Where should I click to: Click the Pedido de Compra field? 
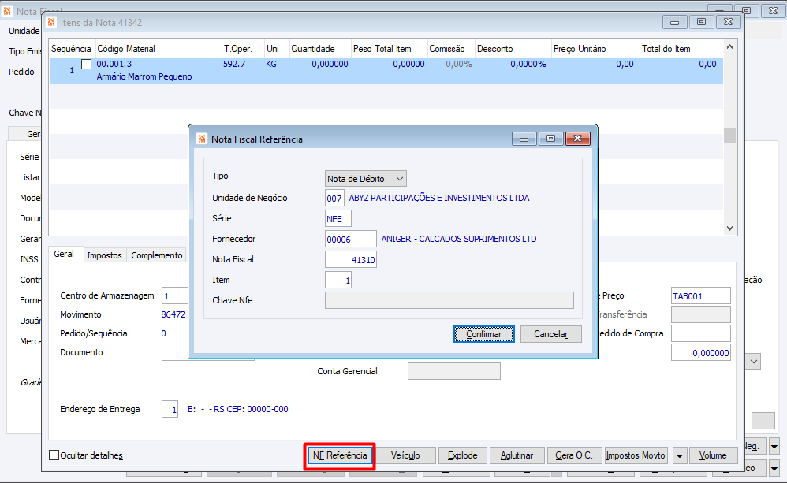701,333
